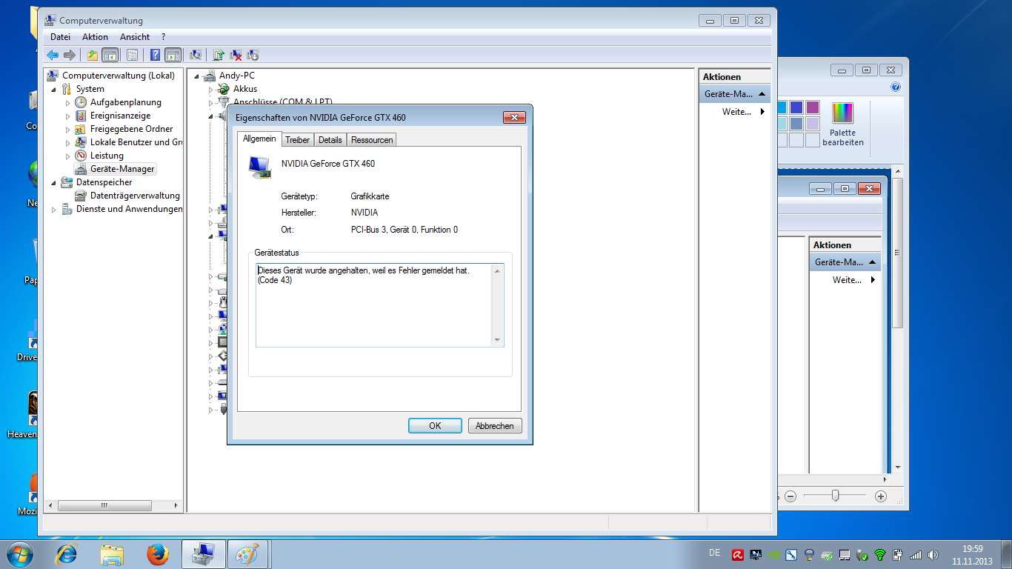Screen dimensions: 1012x569
Task: Expand the Ereignisanzeige node
Action: (x=67, y=116)
